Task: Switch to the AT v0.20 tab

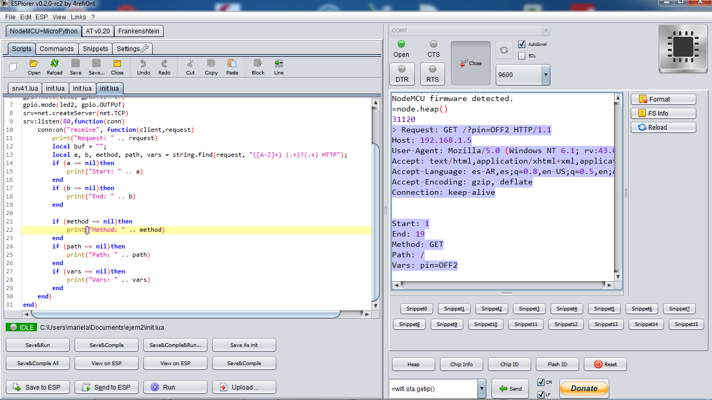Action: pyautogui.click(x=98, y=31)
